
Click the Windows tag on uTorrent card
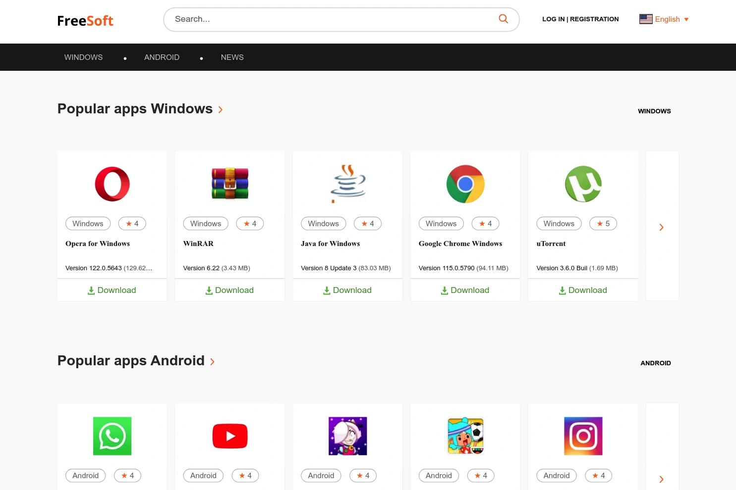click(x=559, y=224)
